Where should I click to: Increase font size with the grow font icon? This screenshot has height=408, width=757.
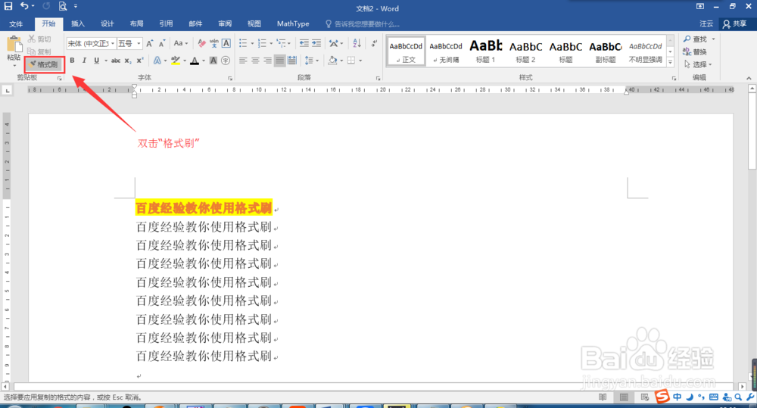[150, 43]
